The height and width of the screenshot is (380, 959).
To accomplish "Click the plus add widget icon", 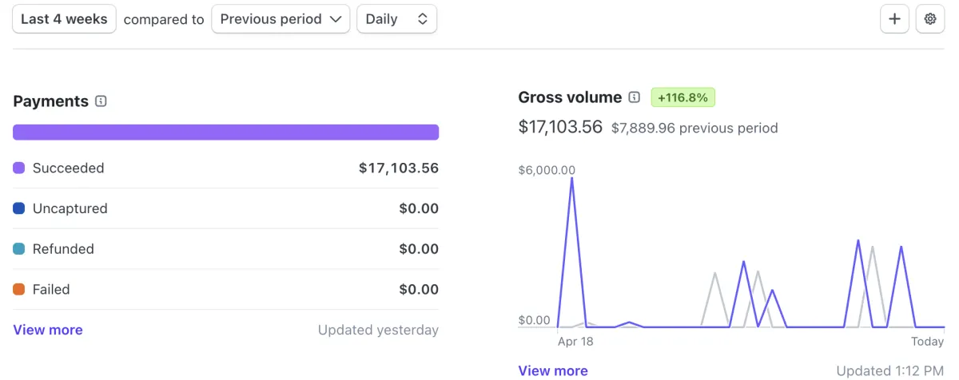I will [894, 19].
